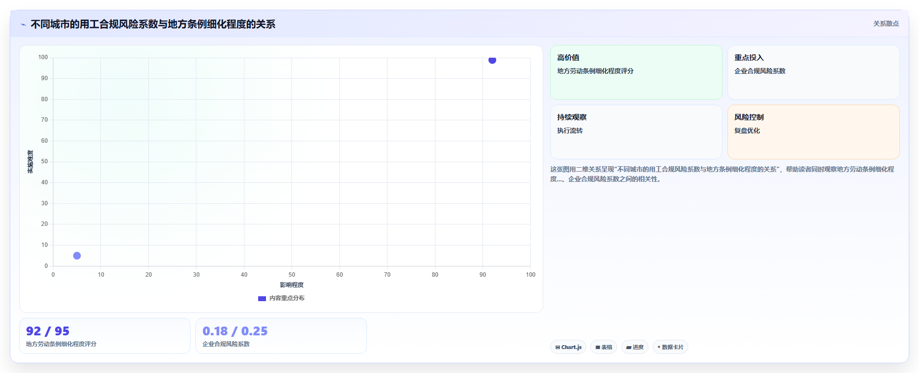Click the text 复盘优化 under 风险控制
This screenshot has width=919, height=373.
pos(747,131)
